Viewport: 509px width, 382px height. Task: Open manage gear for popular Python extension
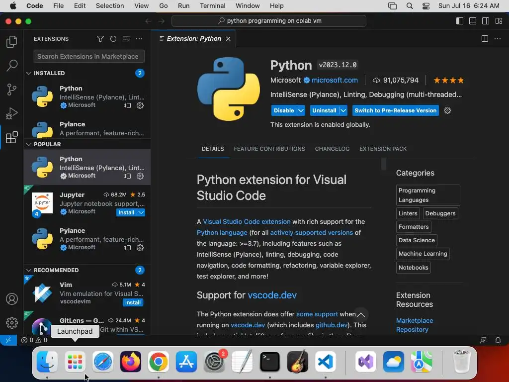tap(140, 176)
